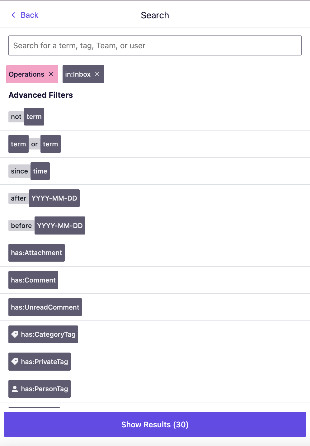
Task: Select the not term filter
Action: [x=26, y=117]
